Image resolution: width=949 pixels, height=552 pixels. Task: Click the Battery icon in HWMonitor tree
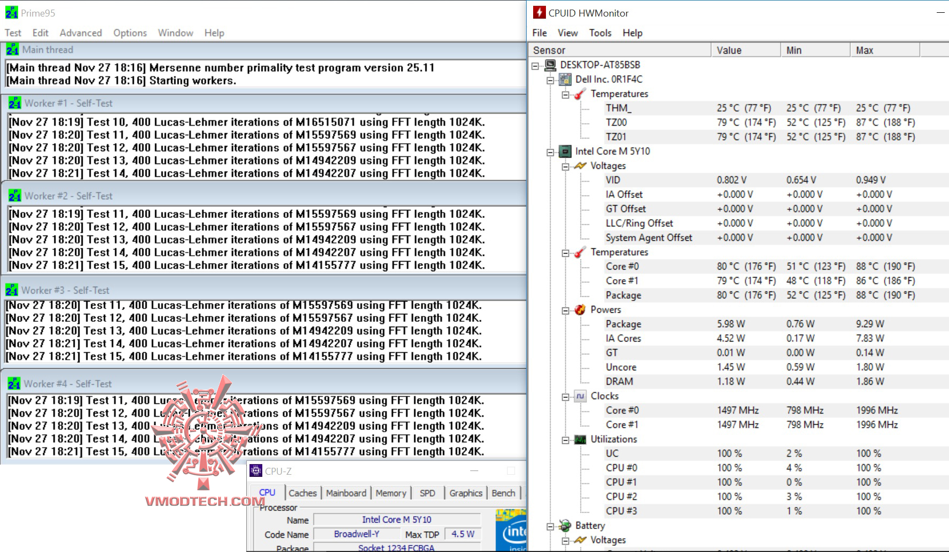pos(565,526)
